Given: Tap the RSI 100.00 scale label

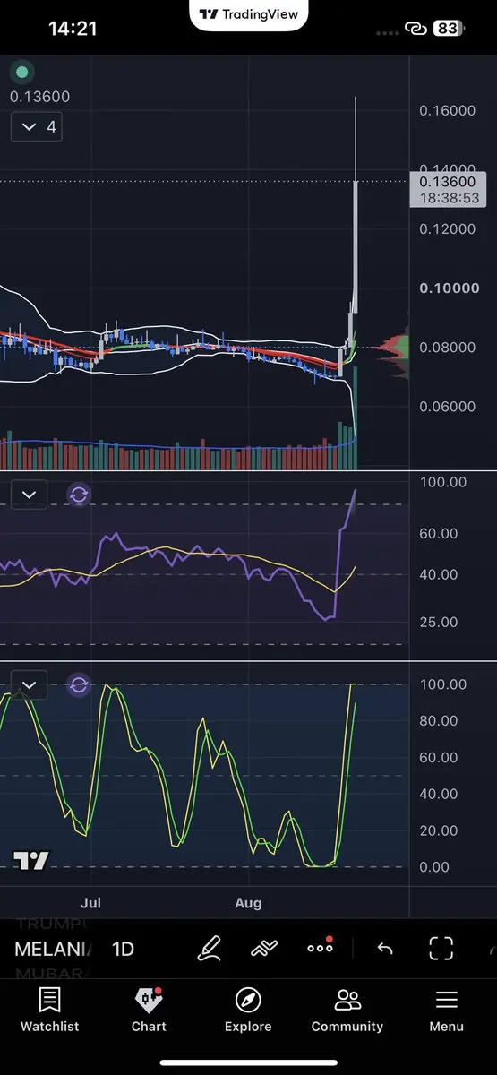Looking at the screenshot, I should tap(442, 482).
